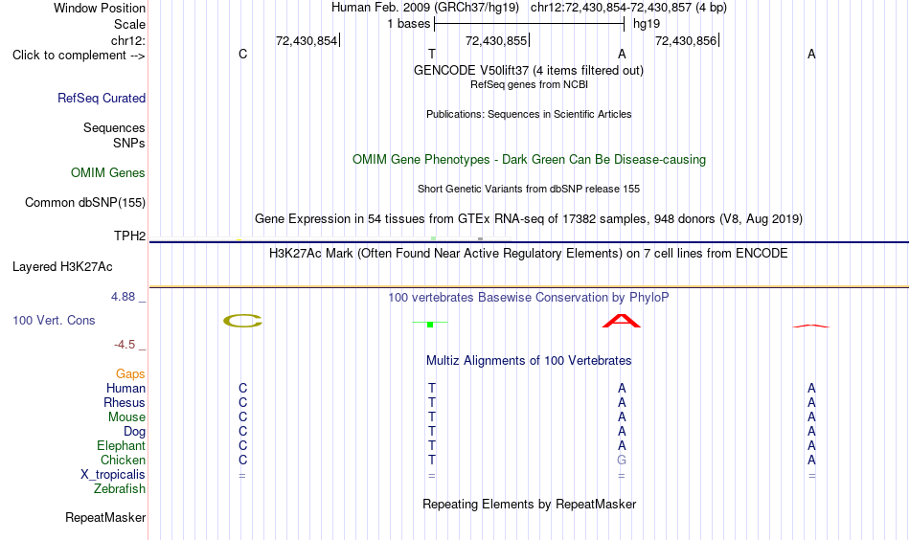The height and width of the screenshot is (540, 910).
Task: Click the 'Click to complement -->' label
Action: point(79,56)
